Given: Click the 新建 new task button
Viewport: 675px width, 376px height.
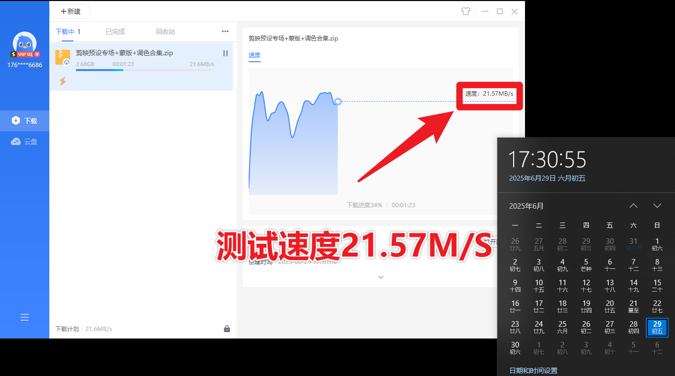Looking at the screenshot, I should (70, 11).
